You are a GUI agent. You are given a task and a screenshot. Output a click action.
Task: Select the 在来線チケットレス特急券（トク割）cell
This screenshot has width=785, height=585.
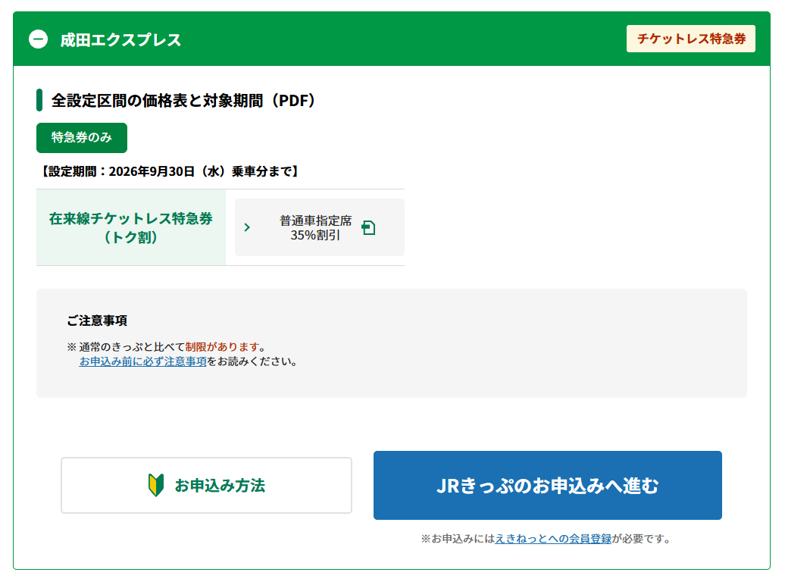point(131,227)
